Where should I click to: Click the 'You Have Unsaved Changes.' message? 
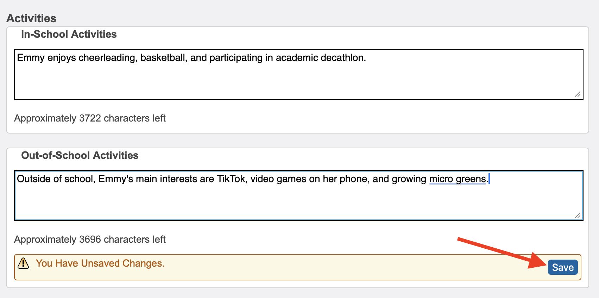(x=100, y=263)
